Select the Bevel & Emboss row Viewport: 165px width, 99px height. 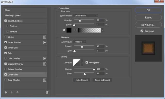(x=25, y=21)
